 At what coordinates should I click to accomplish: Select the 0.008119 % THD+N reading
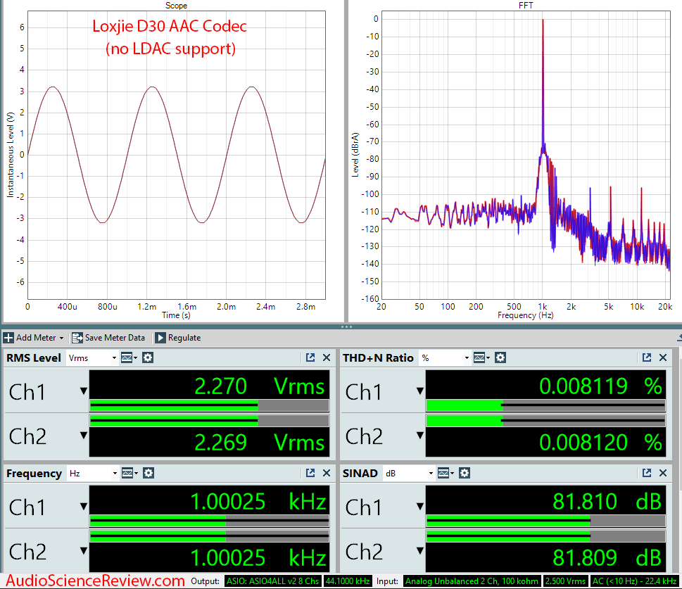pyautogui.click(x=600, y=386)
